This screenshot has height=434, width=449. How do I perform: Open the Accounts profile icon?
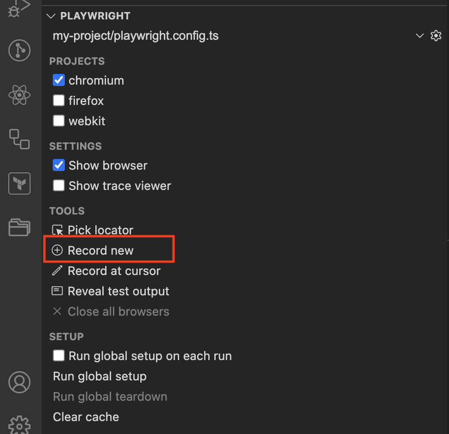19,382
